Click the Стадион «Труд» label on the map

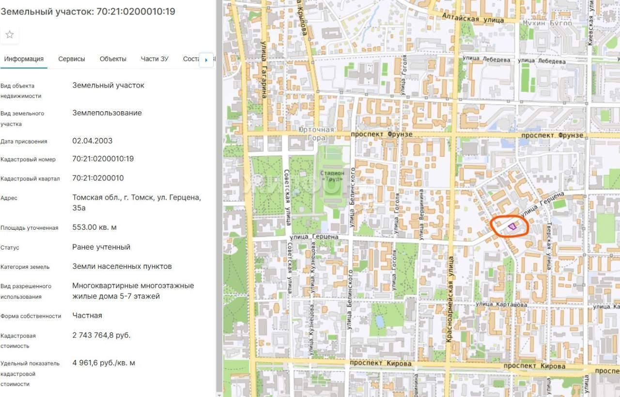[x=332, y=176]
